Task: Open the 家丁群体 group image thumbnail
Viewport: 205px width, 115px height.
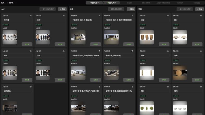Action: [10, 108]
